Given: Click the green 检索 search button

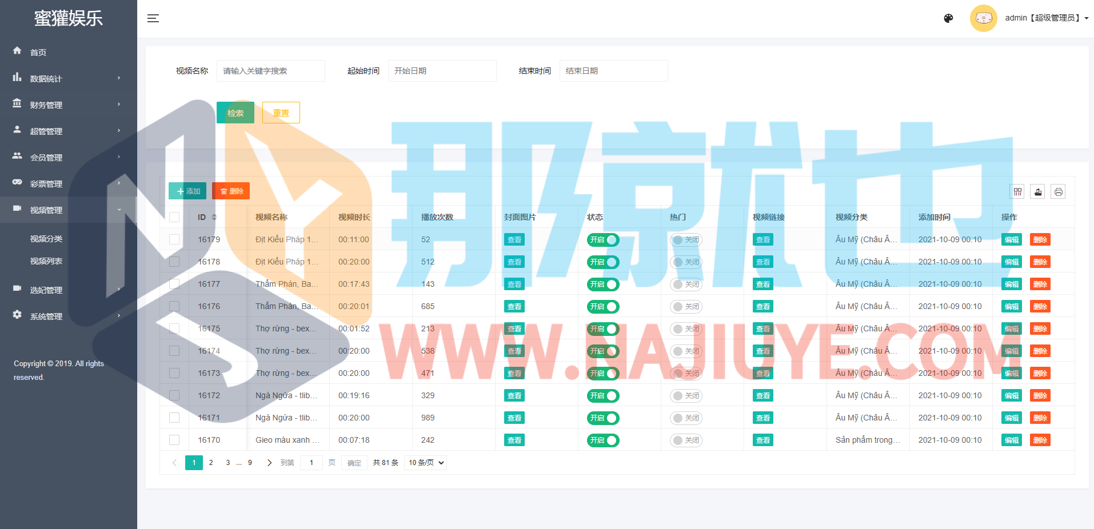Looking at the screenshot, I should point(235,113).
